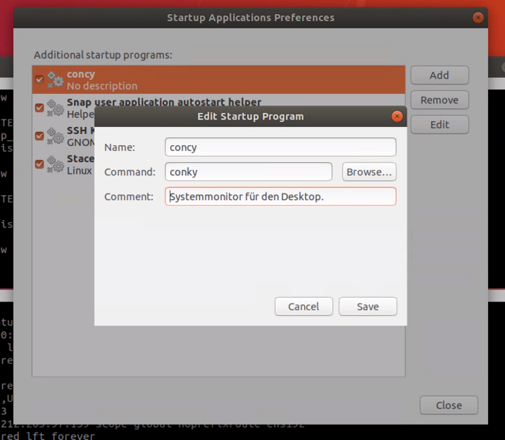Toggle the SSH key agent entry checkbox
Screen dimensions: 505x440
[40, 136]
